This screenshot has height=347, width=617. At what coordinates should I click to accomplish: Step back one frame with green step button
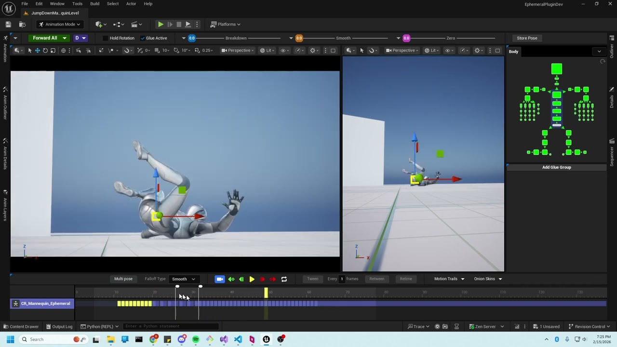pyautogui.click(x=241, y=279)
